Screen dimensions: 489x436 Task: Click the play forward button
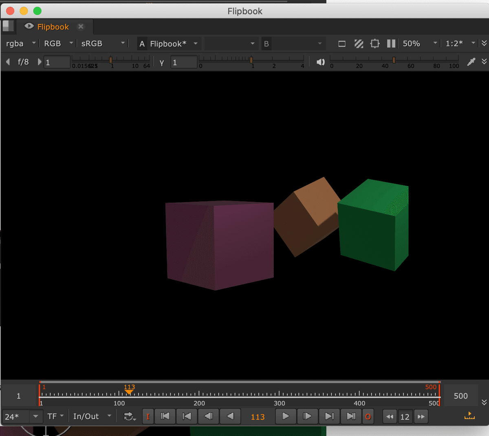tap(286, 416)
